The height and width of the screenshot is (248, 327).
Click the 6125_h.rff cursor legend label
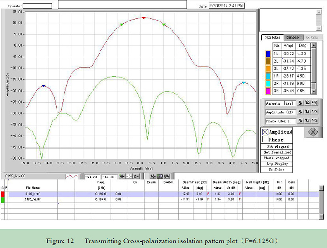(x=15, y=176)
